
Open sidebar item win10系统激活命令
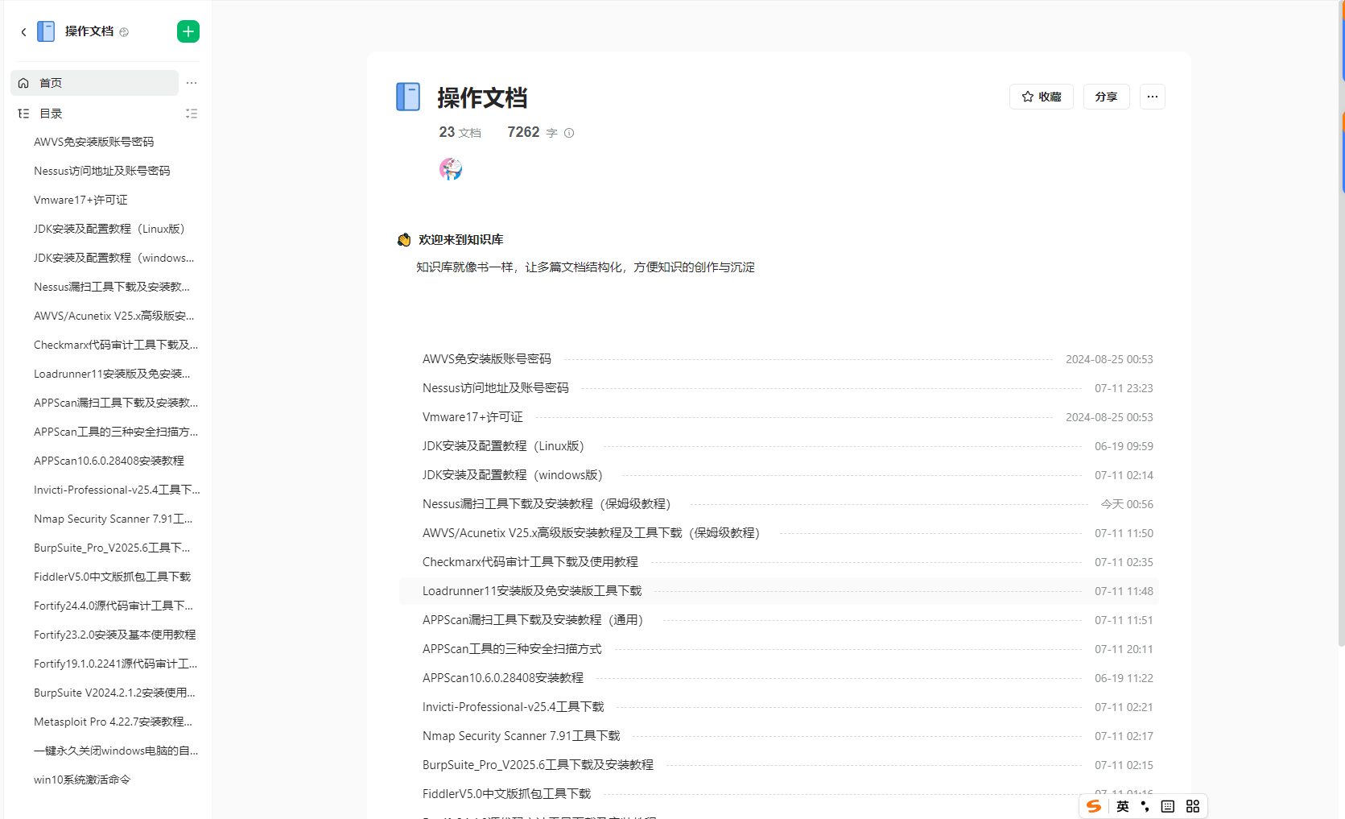[x=82, y=780]
